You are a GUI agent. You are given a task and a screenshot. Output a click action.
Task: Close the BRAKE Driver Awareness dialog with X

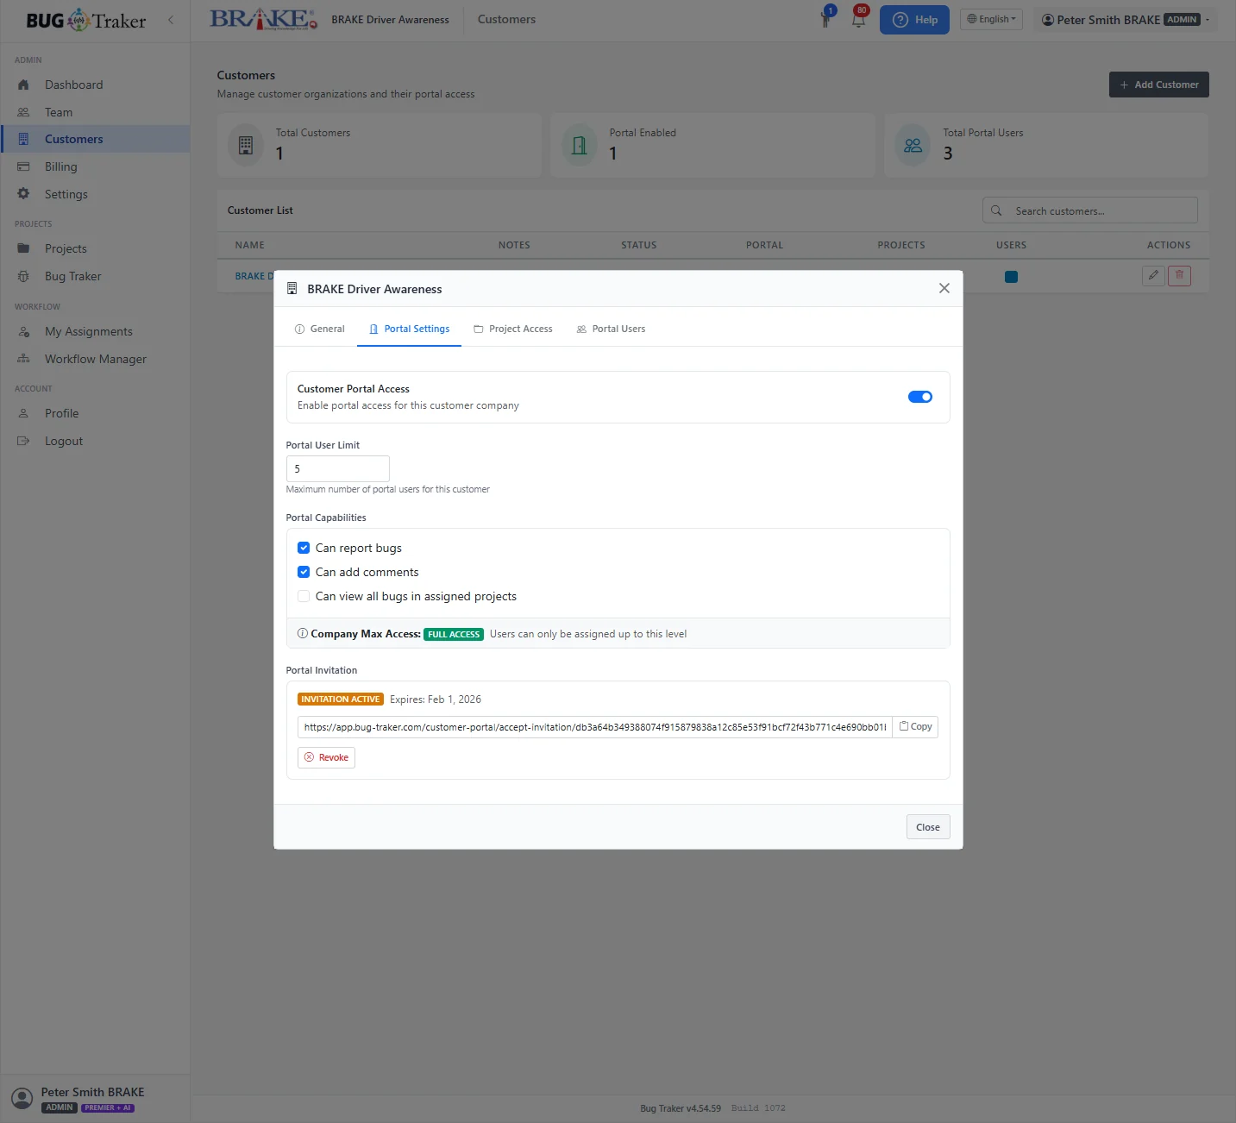pyautogui.click(x=944, y=288)
